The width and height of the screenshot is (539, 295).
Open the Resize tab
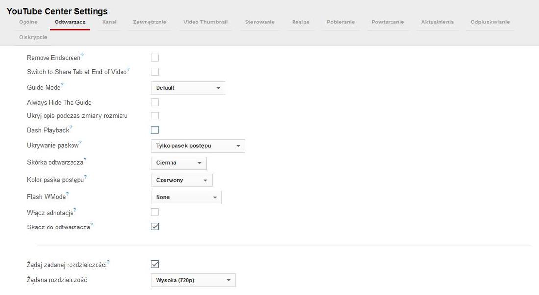click(301, 22)
